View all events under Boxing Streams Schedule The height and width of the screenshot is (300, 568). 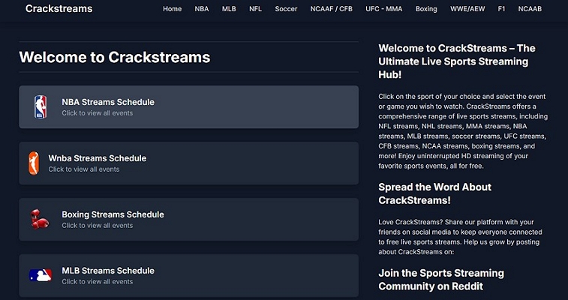[x=97, y=226]
